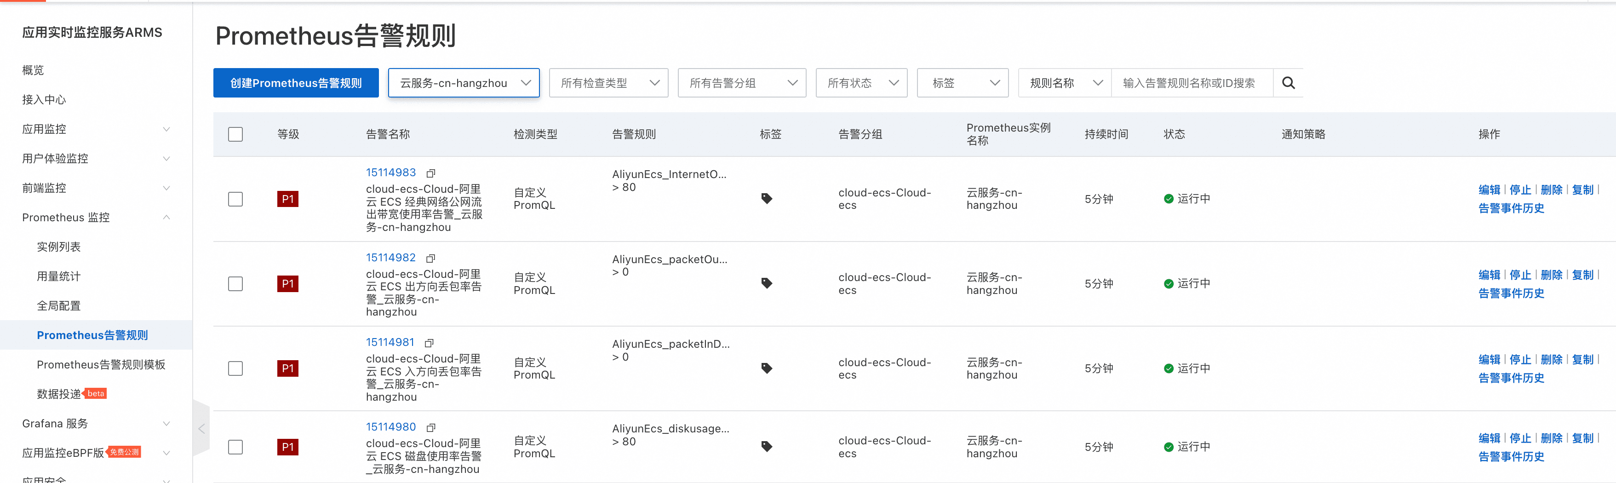
Task: Open Prometheus告警规则模板 in the sidebar
Action: coord(101,364)
